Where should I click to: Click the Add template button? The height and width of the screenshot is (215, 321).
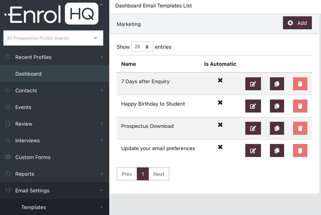point(297,23)
